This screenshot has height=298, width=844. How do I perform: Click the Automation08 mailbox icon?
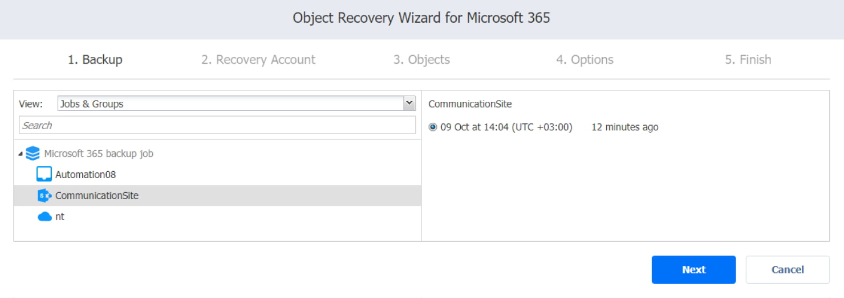click(44, 174)
